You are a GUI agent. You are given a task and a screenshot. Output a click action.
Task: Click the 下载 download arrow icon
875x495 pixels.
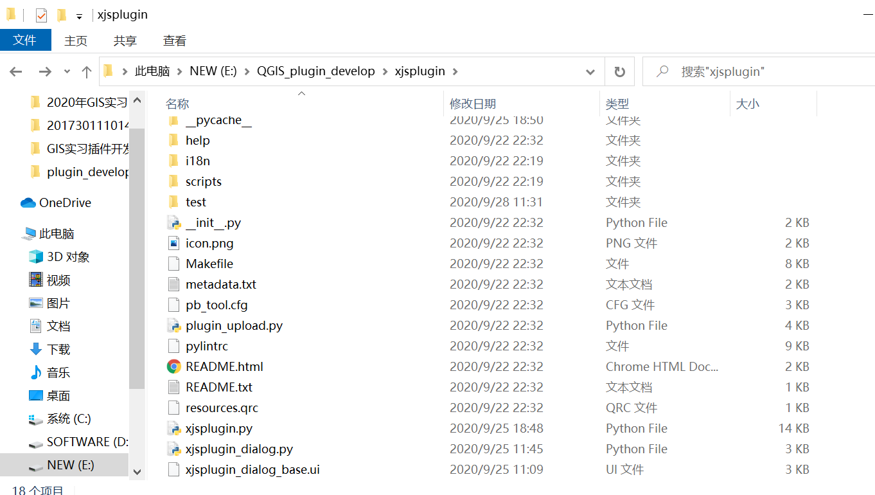point(36,350)
